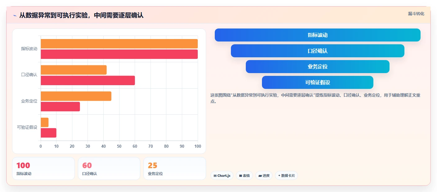Image resolution: width=437 pixels, height=192 pixels.
Task: Click the 业务定位 y-axis label
Action: pyautogui.click(x=29, y=101)
